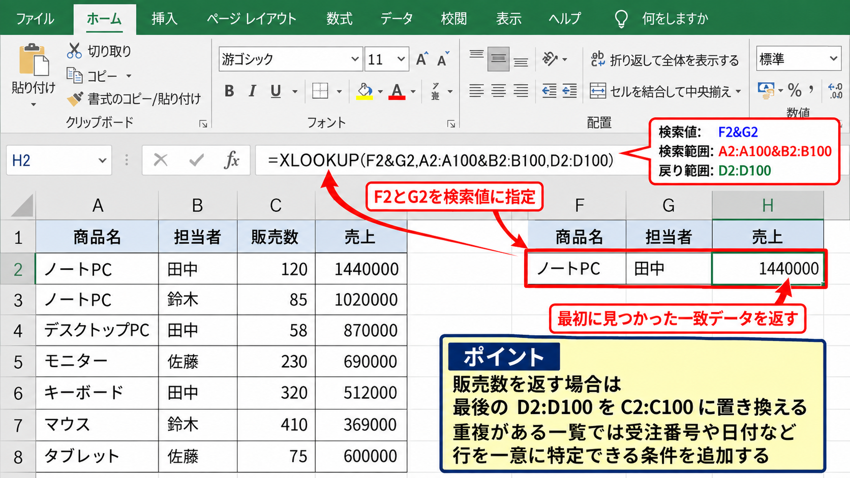
Task: Apply the yellow fill color bucket
Action: (364, 91)
